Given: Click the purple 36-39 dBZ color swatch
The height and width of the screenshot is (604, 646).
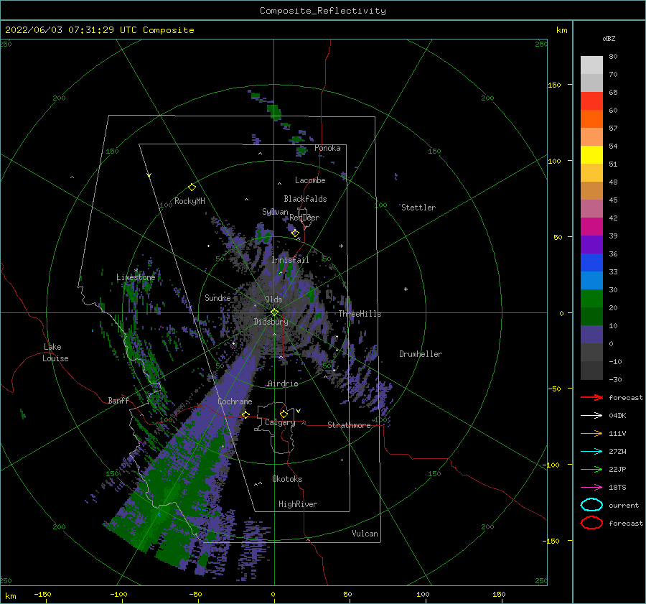Looking at the screenshot, I should (591, 244).
